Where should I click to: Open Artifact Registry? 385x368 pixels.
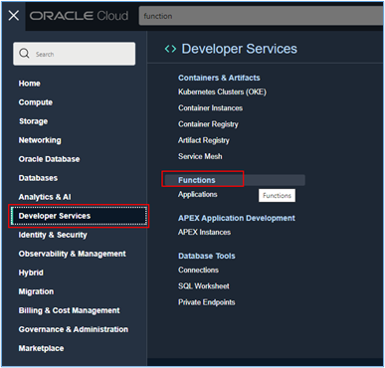tap(204, 140)
